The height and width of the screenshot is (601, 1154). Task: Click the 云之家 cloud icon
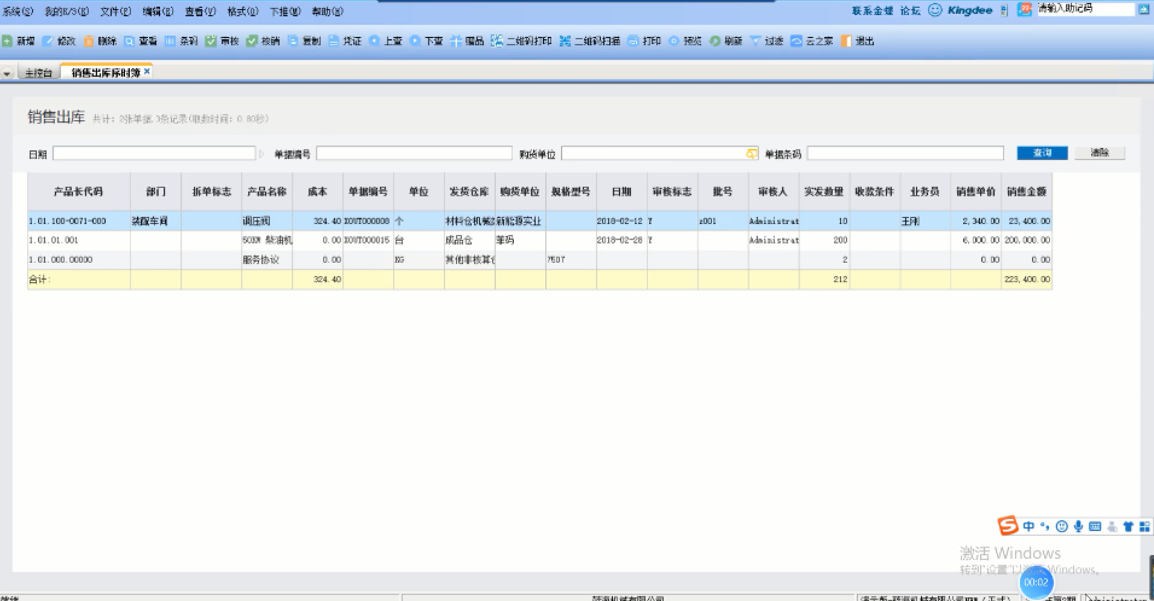tap(797, 41)
